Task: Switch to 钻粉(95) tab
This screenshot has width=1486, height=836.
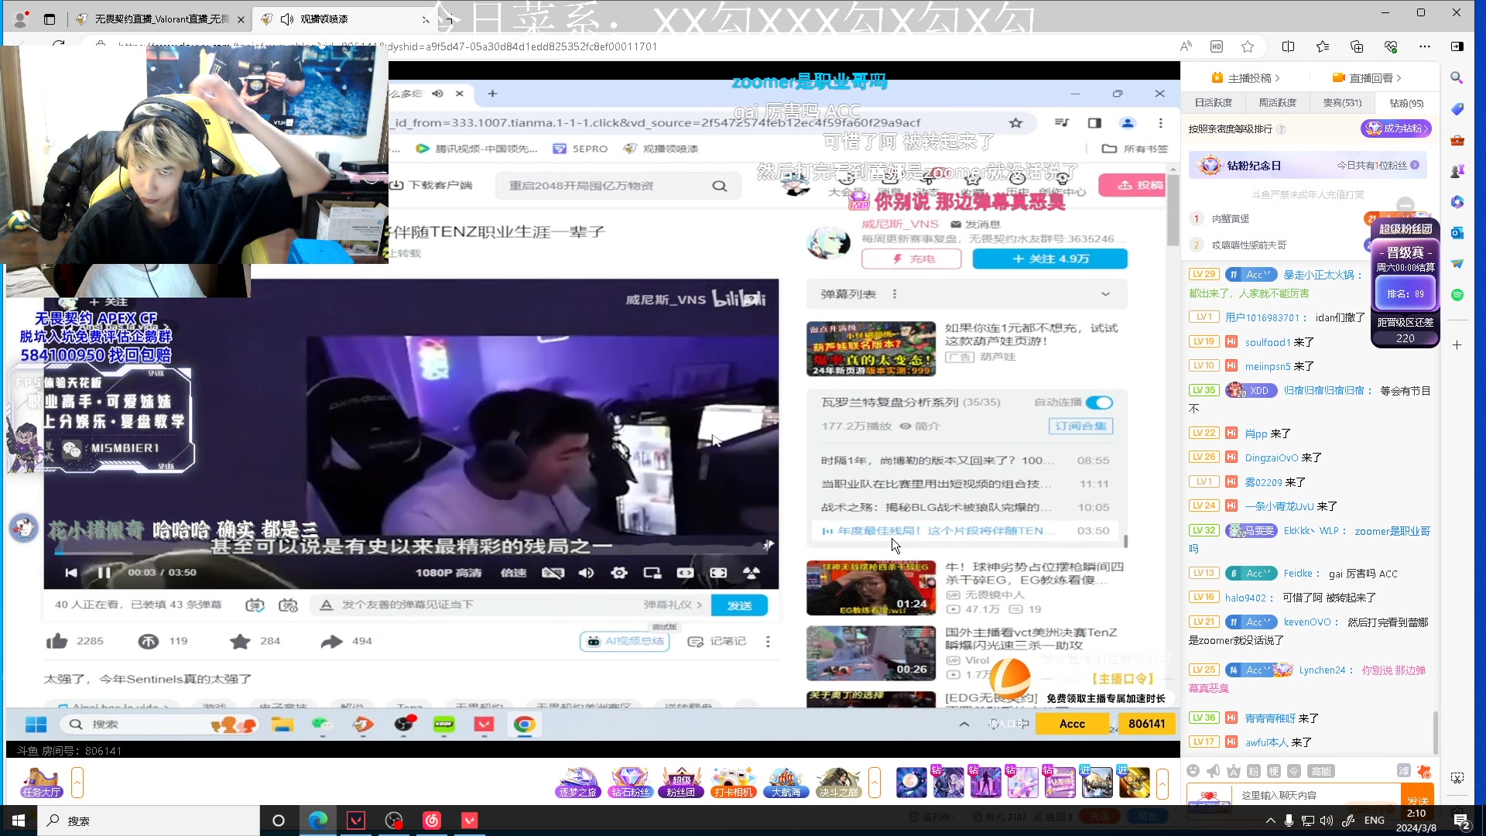Action: coord(1406,102)
